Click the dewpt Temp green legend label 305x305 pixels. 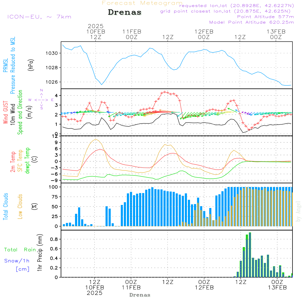tap(27, 161)
